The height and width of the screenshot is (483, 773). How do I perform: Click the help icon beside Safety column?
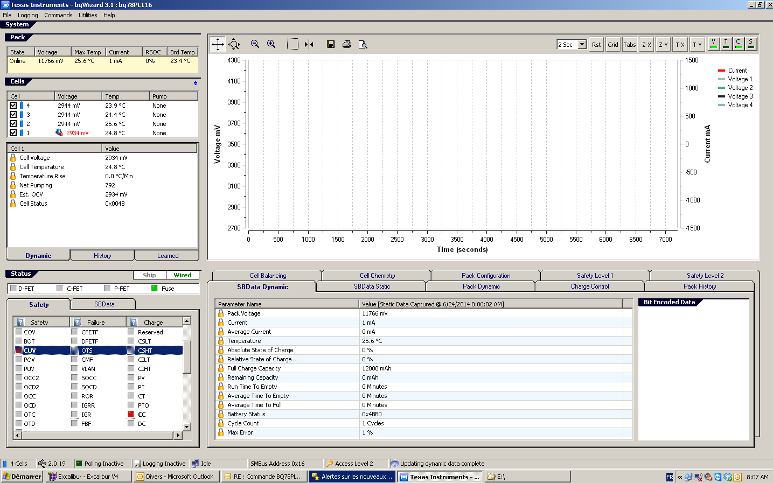[x=20, y=322]
